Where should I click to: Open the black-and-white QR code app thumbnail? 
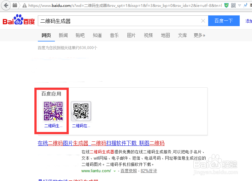[x=81, y=111]
